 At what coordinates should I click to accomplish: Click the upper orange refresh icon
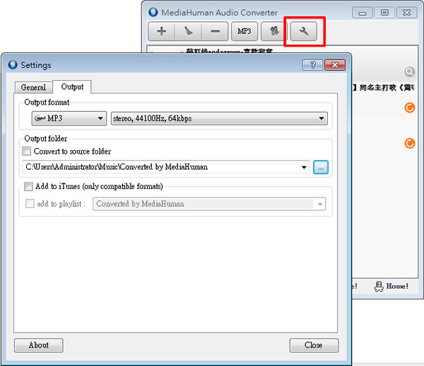(410, 108)
